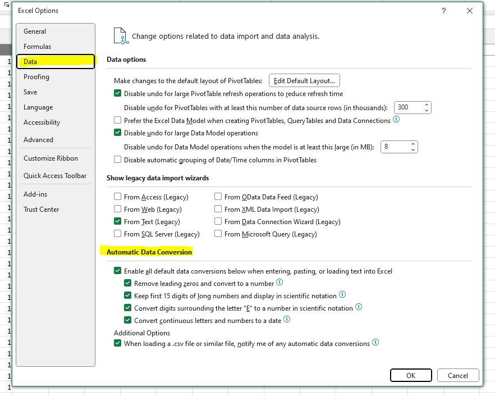Image resolution: width=495 pixels, height=396 pixels.
Task: Click the info icon beside Prefer Excel Data Model
Action: pos(396,120)
